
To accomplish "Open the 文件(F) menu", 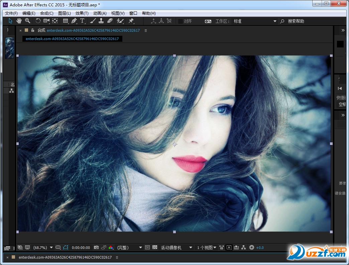I will (x=11, y=13).
